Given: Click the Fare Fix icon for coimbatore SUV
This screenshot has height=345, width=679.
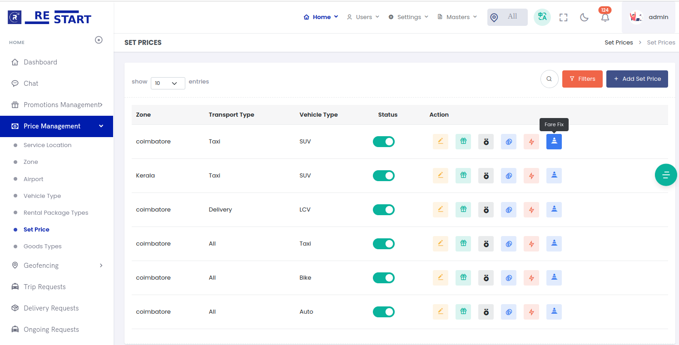Looking at the screenshot, I should click(x=554, y=142).
